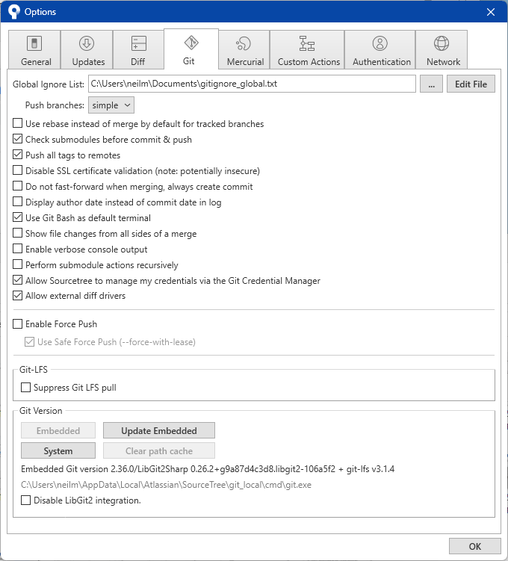Viewport: 508px width, 561px height.
Task: Expand the Push branches dropdown
Action: click(111, 105)
